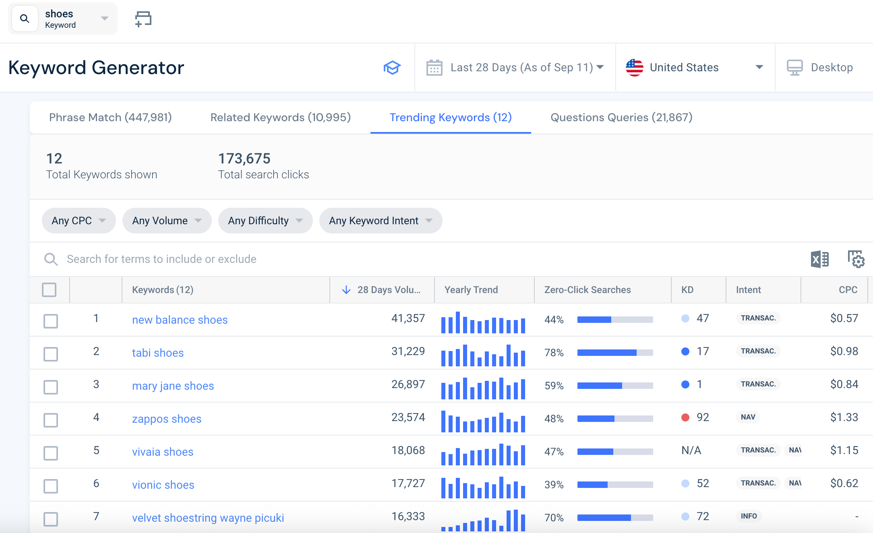Open the Any Keyword Intent filter
This screenshot has height=533, width=873.
coord(381,221)
